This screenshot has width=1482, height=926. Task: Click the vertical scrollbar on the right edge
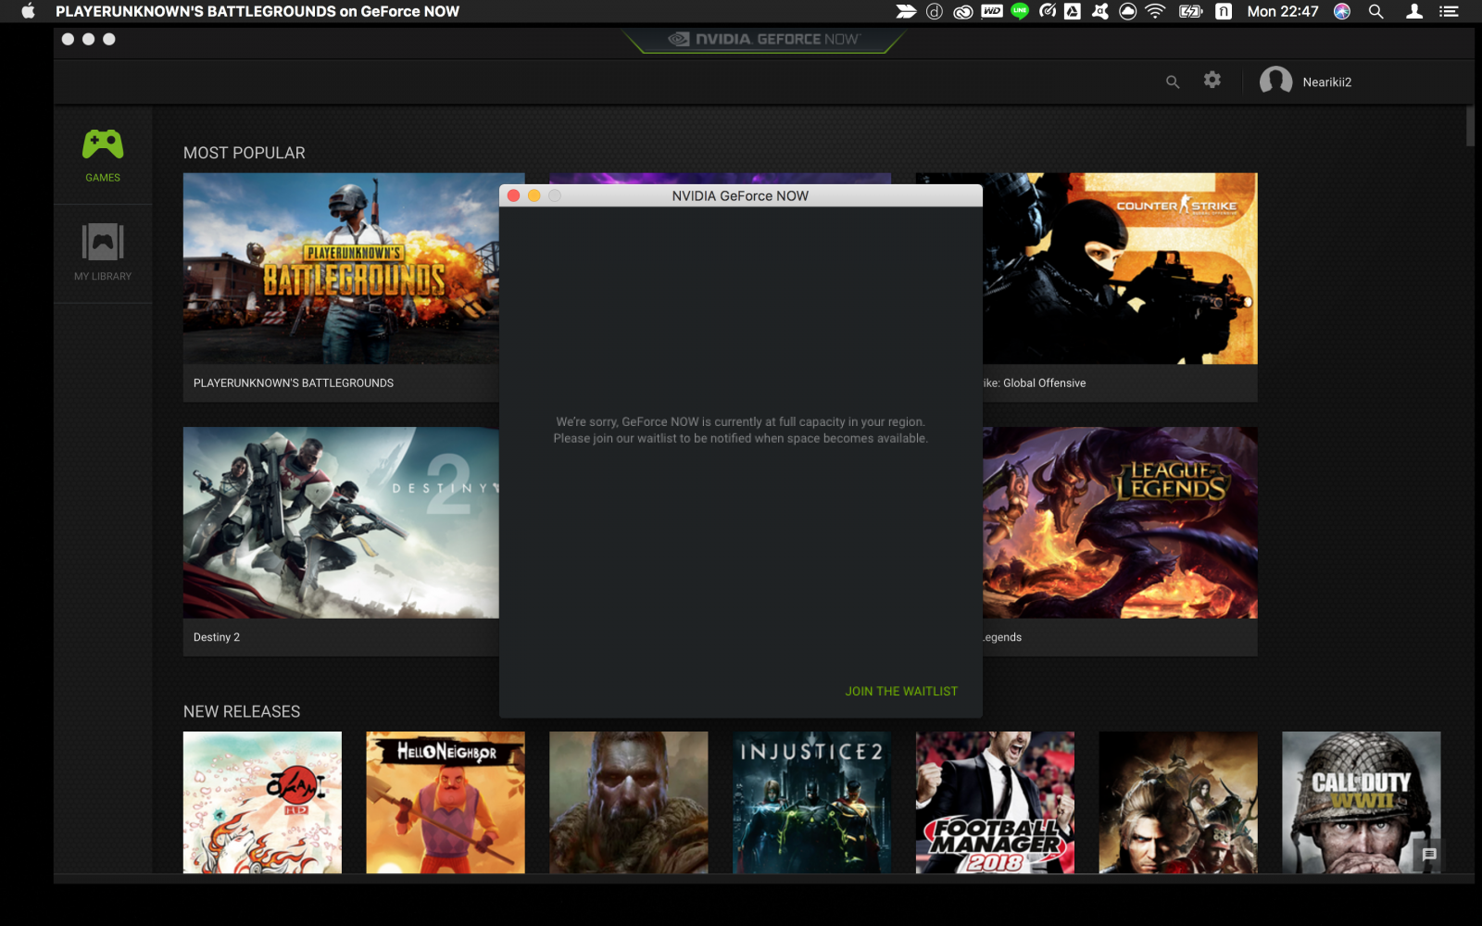tap(1470, 127)
